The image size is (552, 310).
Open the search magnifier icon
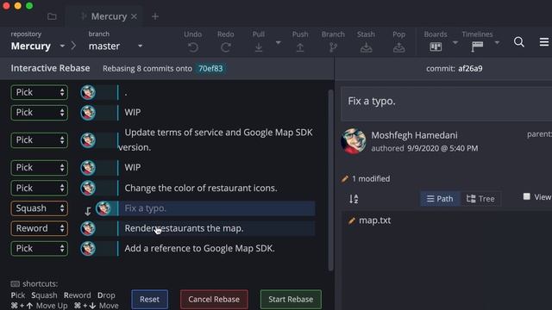(519, 42)
